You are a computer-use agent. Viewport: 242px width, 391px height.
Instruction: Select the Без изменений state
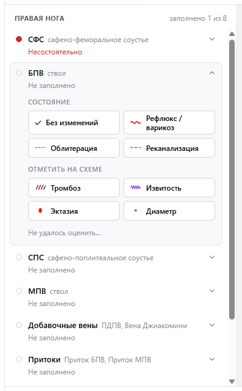(x=74, y=123)
